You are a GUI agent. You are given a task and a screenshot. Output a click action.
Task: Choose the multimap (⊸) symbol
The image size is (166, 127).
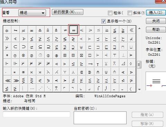click(90, 63)
